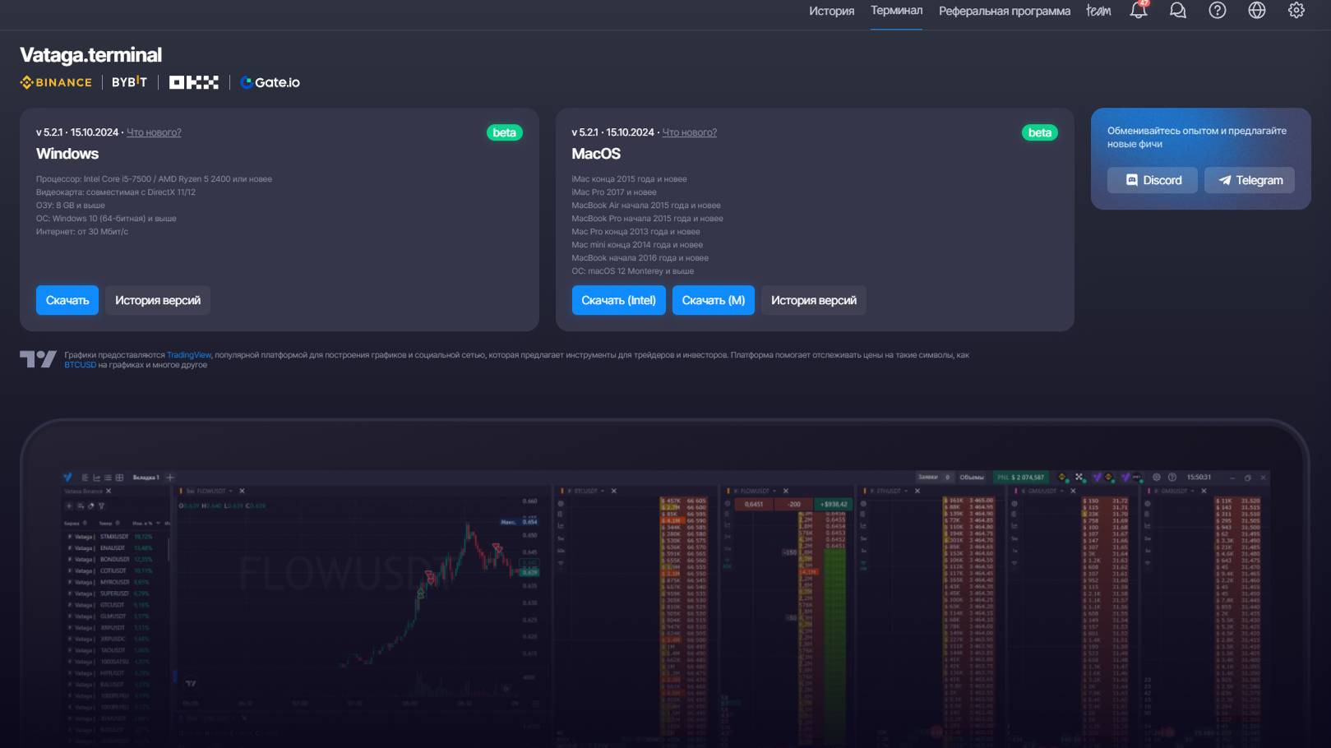The width and height of the screenshot is (1331, 748).
Task: Open 'Что нового?' link in Windows card
Action: [x=154, y=132]
